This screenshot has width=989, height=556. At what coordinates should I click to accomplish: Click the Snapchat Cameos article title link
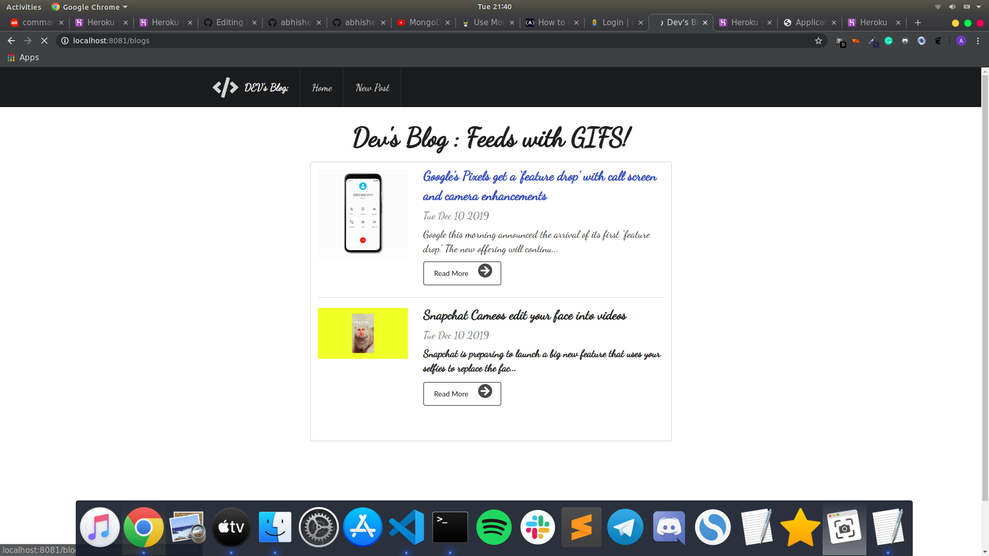pos(524,316)
